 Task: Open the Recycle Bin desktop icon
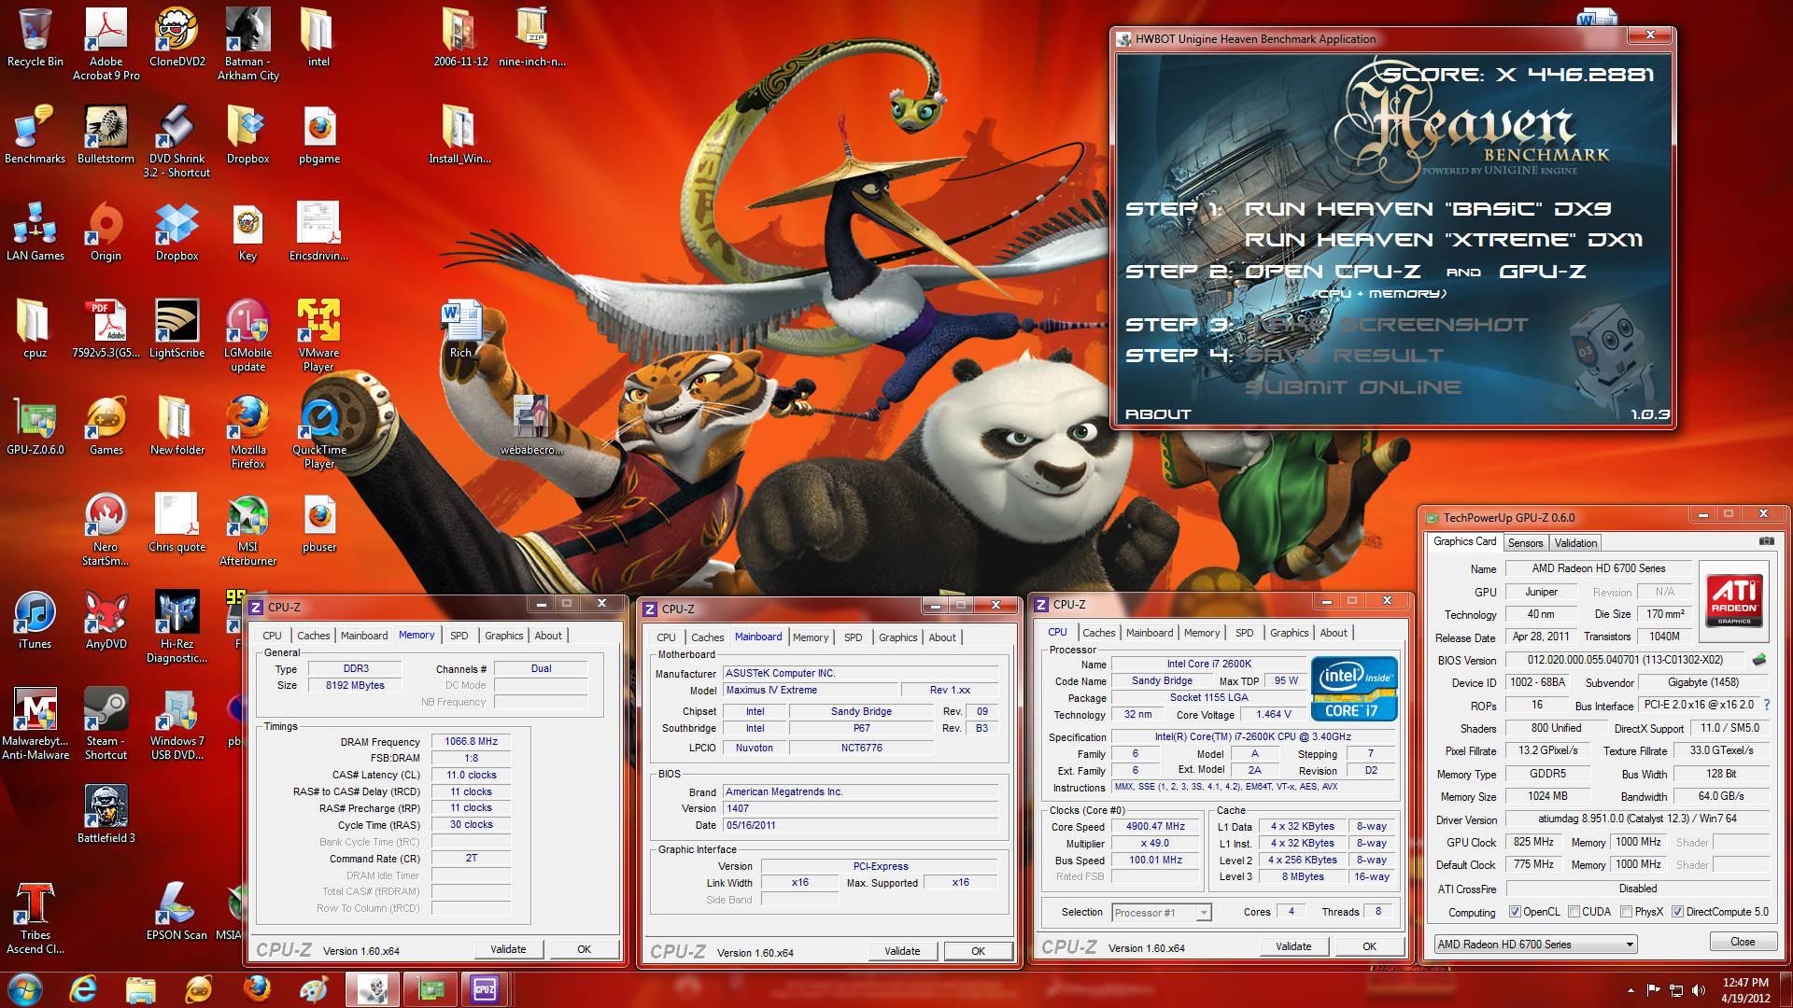point(35,37)
